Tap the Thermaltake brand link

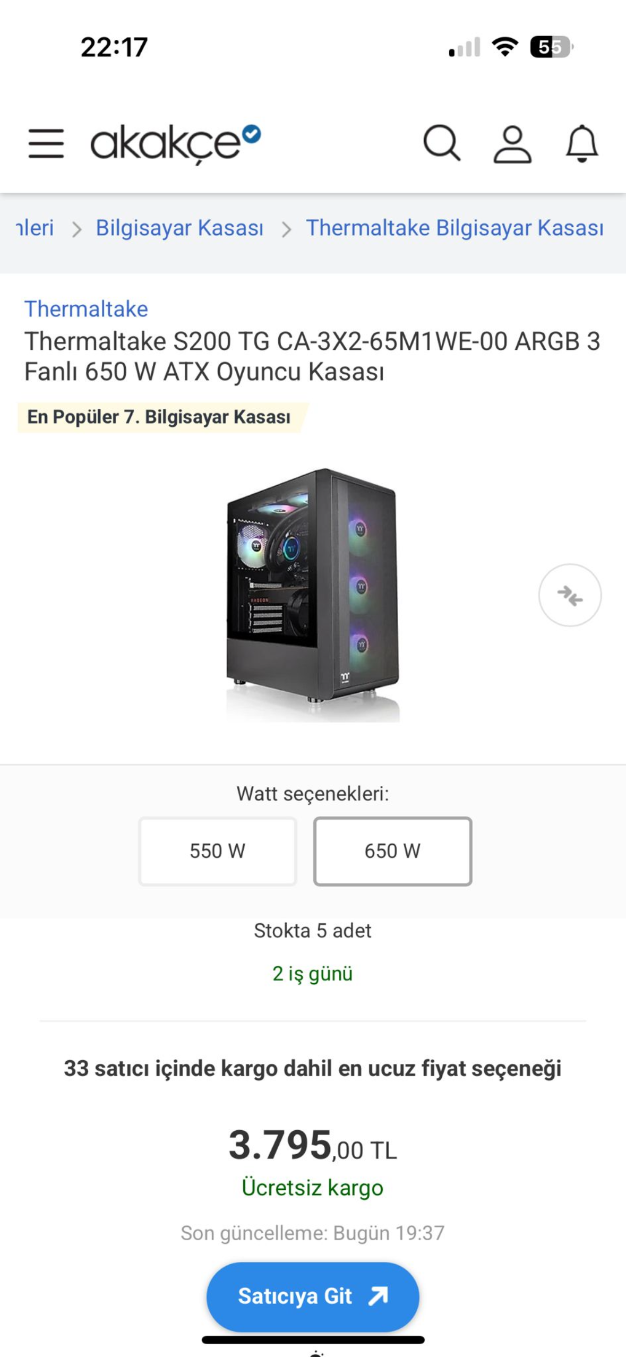86,309
